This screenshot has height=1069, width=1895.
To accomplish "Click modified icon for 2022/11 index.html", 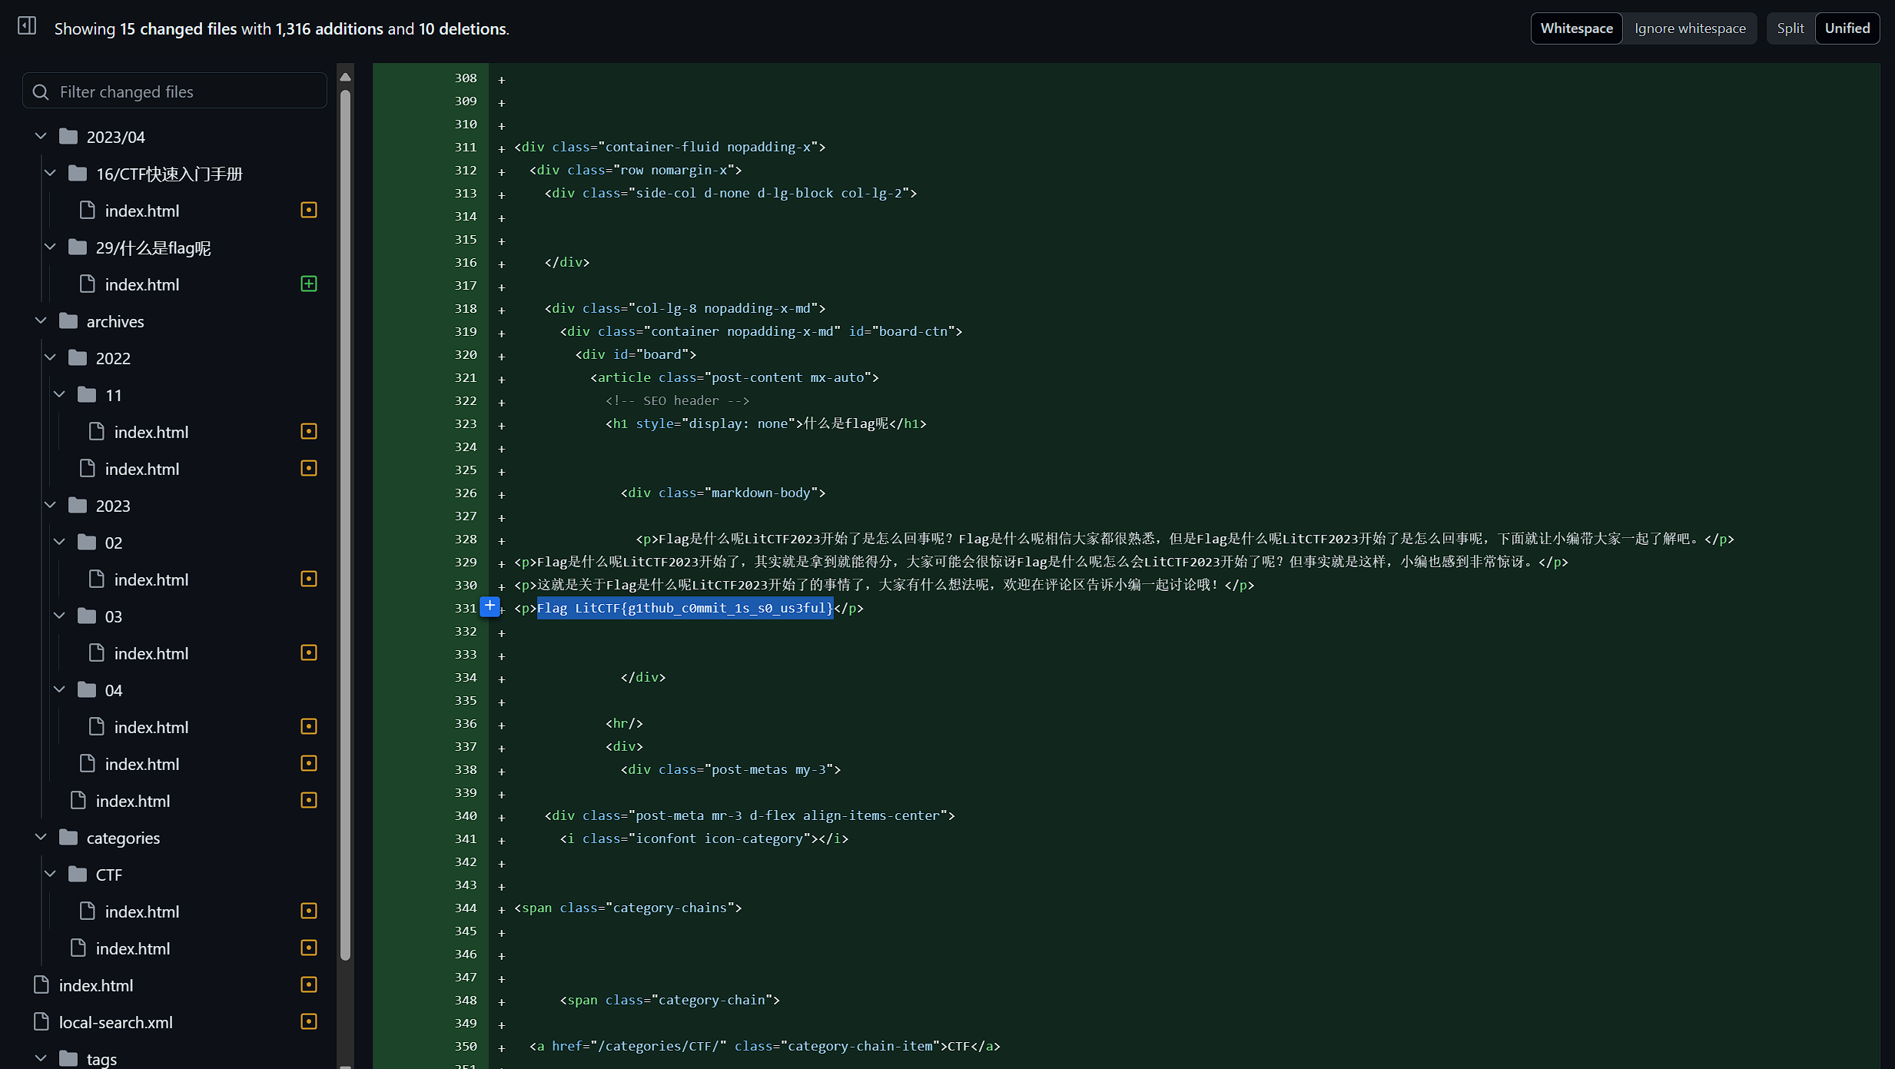I will [x=309, y=431].
